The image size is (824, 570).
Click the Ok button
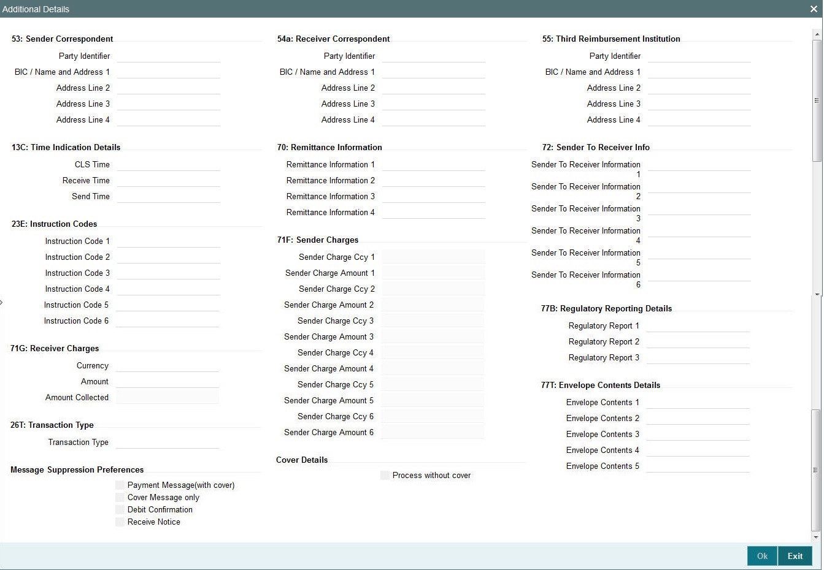(762, 556)
